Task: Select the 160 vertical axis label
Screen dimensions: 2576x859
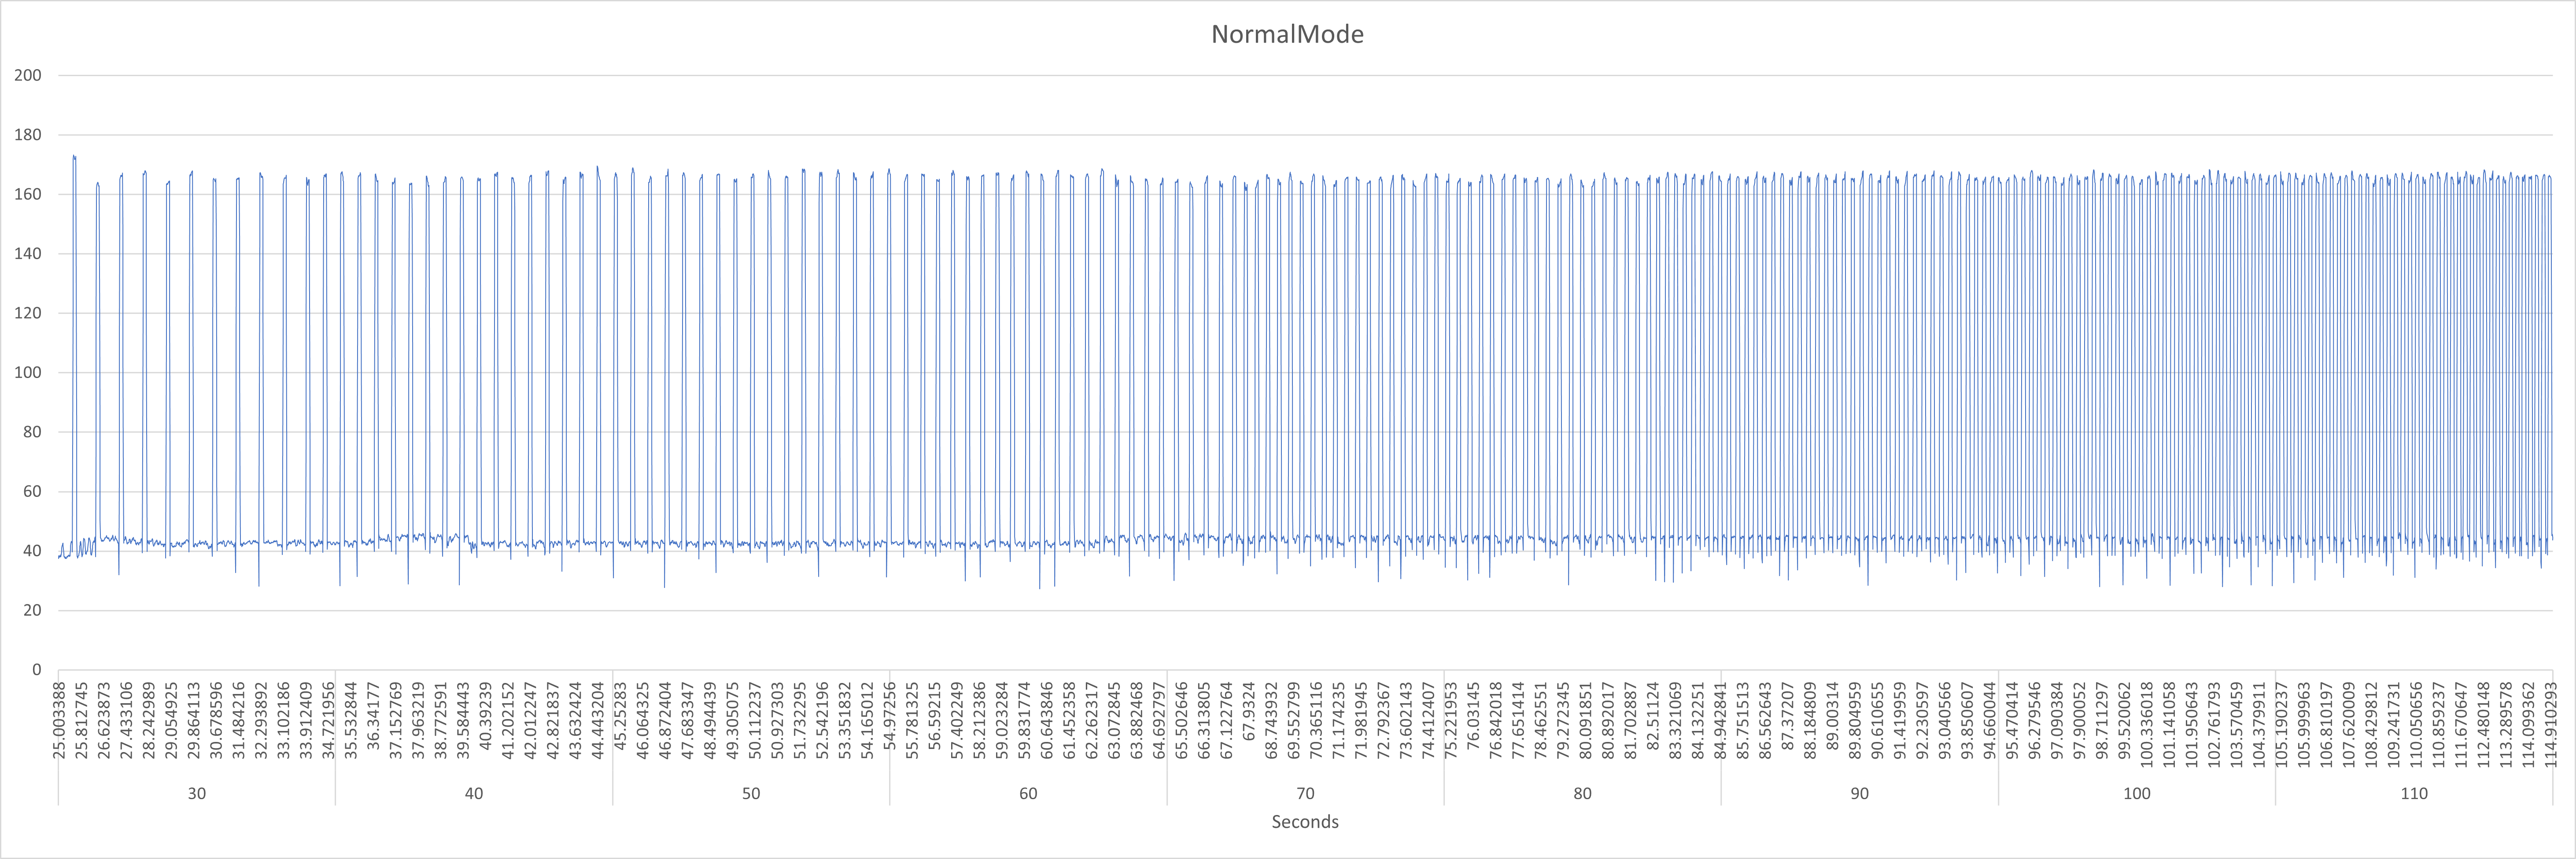Action: tap(29, 195)
